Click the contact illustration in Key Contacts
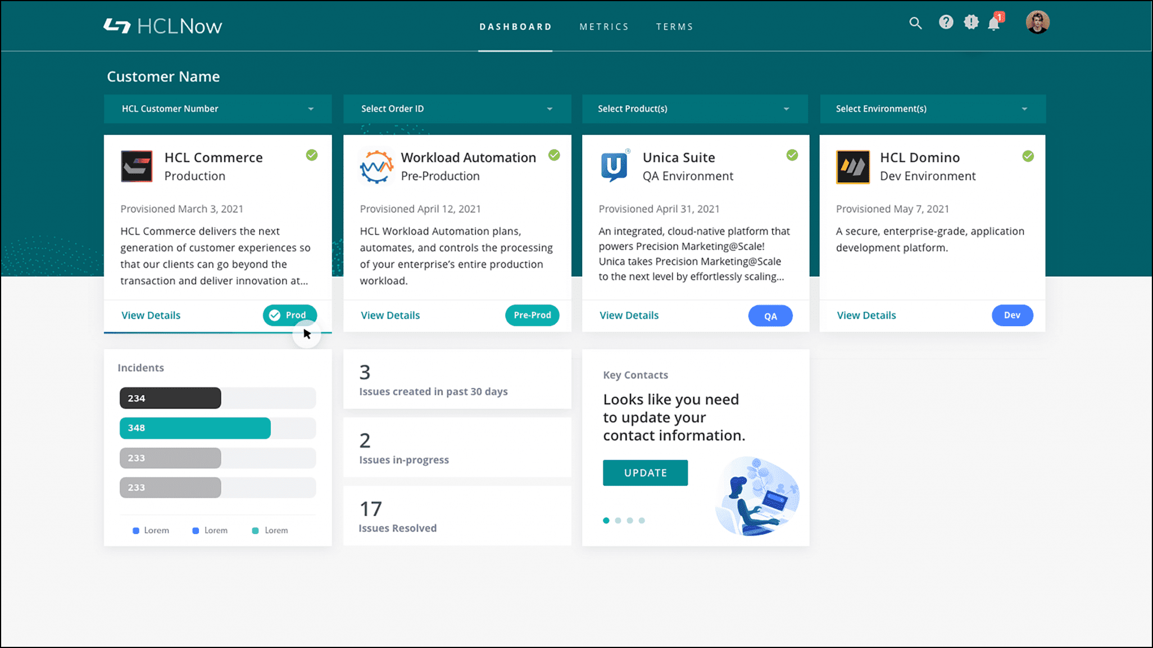 [x=757, y=496]
